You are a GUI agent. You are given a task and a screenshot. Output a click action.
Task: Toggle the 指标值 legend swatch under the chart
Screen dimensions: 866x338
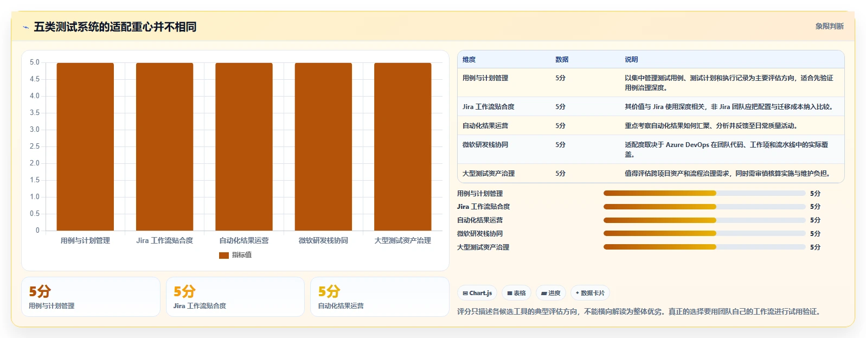(x=223, y=255)
